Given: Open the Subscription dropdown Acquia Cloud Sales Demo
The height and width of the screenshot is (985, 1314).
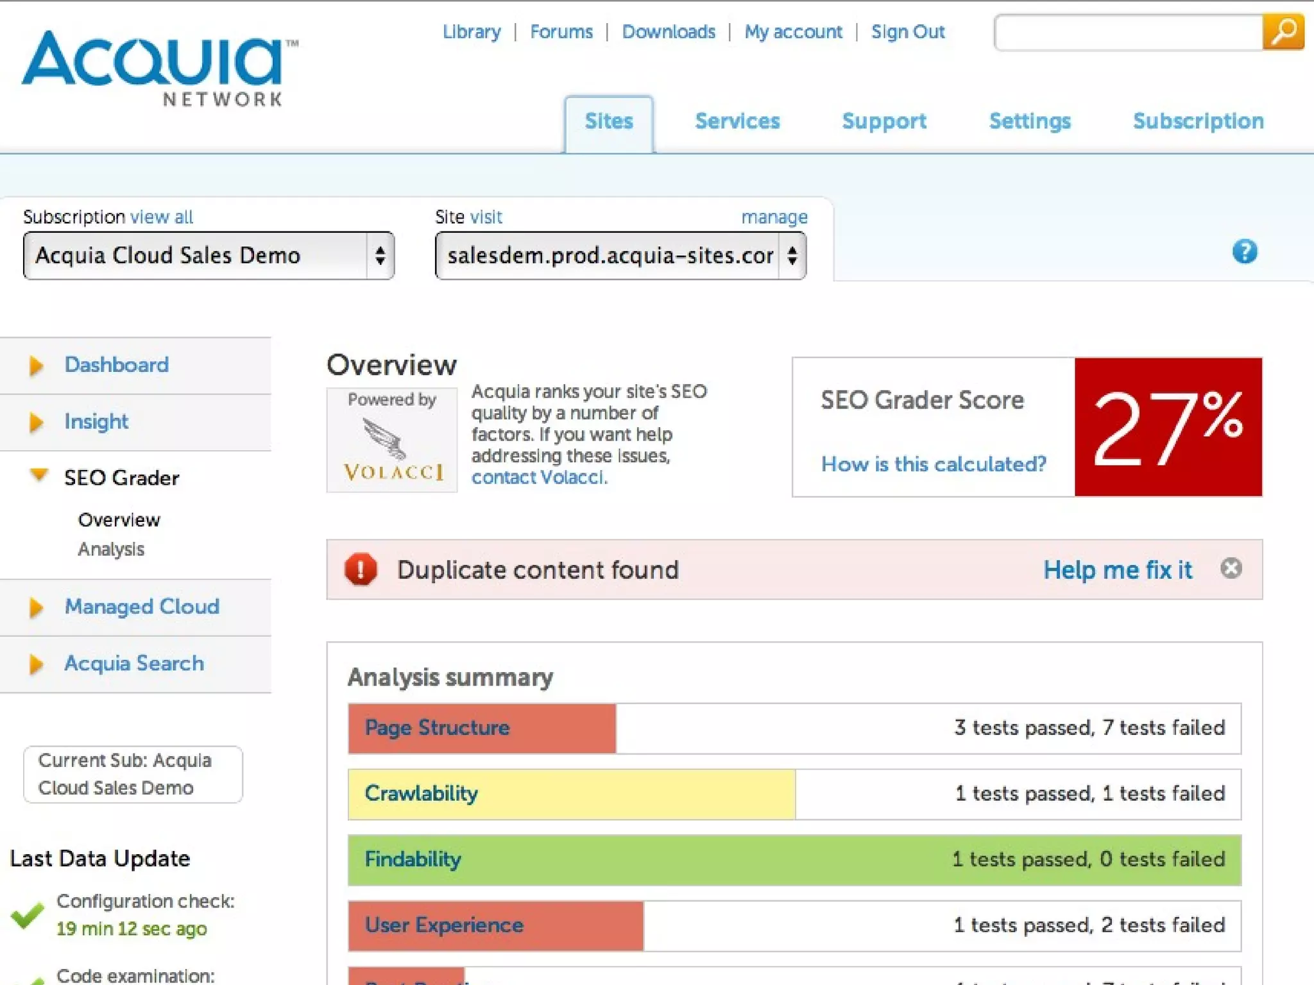Looking at the screenshot, I should 209,256.
